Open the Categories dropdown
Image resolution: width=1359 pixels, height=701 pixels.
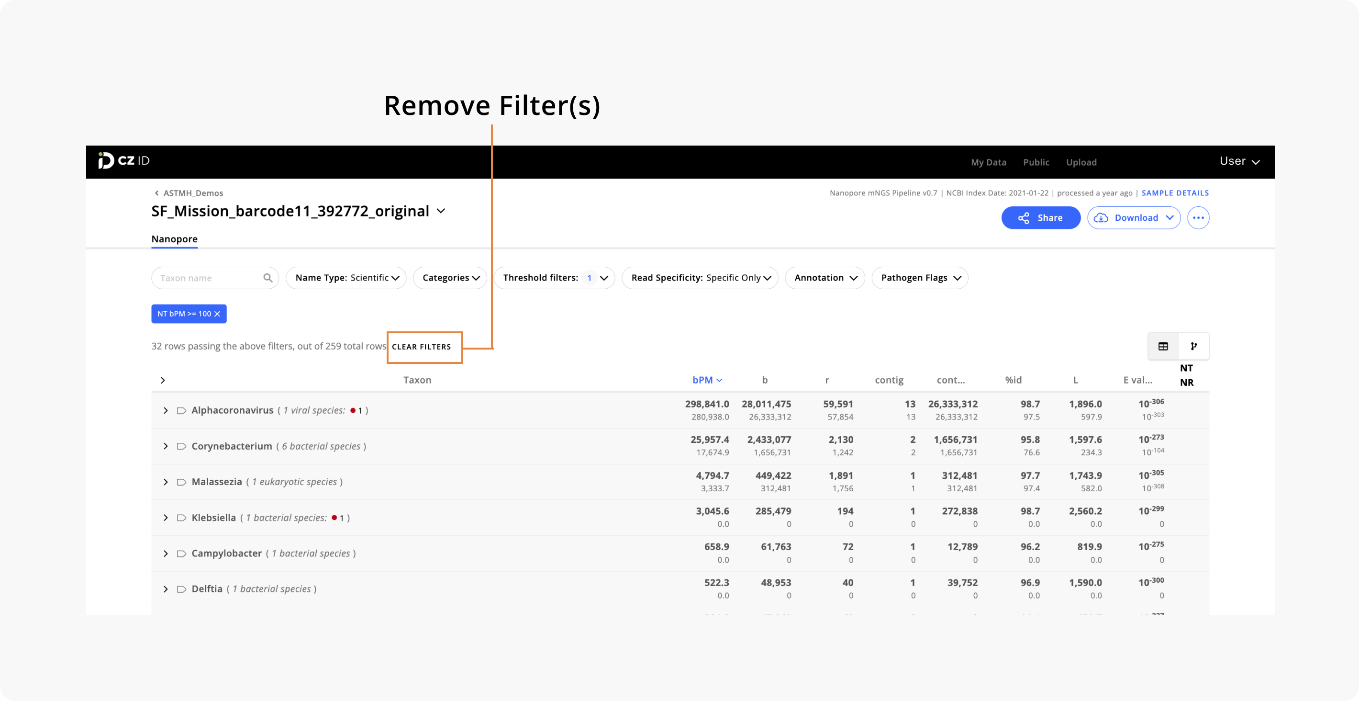coord(450,278)
